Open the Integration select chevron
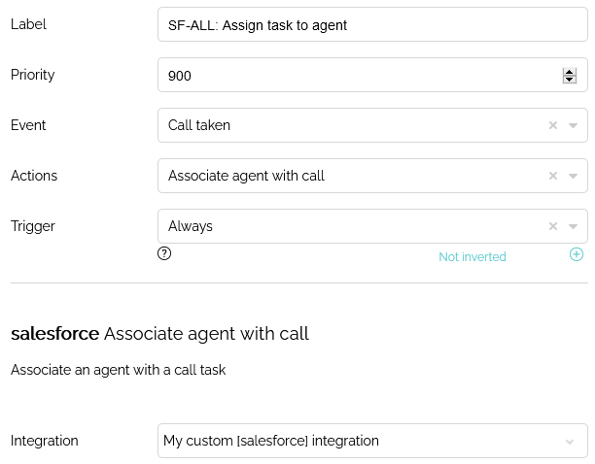 [x=569, y=442]
